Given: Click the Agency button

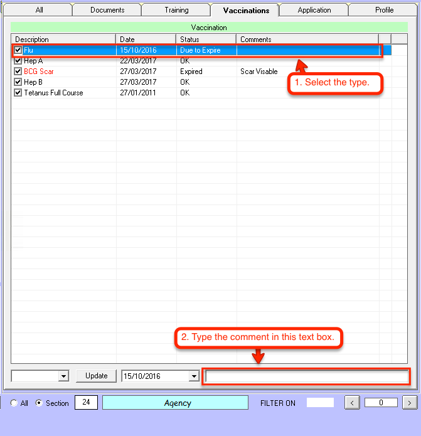Looking at the screenshot, I should [x=178, y=403].
